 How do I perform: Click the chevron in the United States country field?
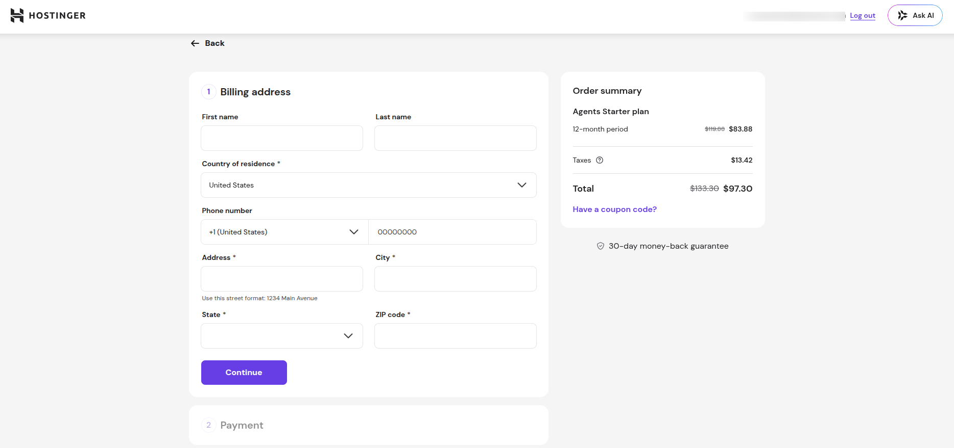tap(522, 185)
